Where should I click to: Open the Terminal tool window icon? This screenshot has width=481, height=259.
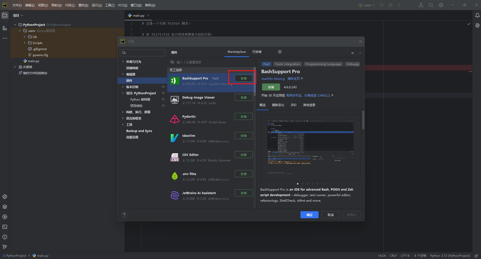point(5,227)
